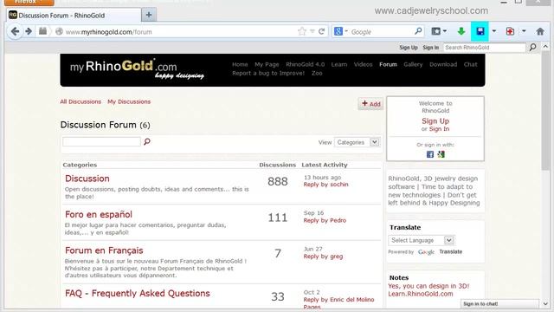Click the magnifier in Google search box
The width and height of the screenshot is (554, 312).
pyautogui.click(x=418, y=31)
